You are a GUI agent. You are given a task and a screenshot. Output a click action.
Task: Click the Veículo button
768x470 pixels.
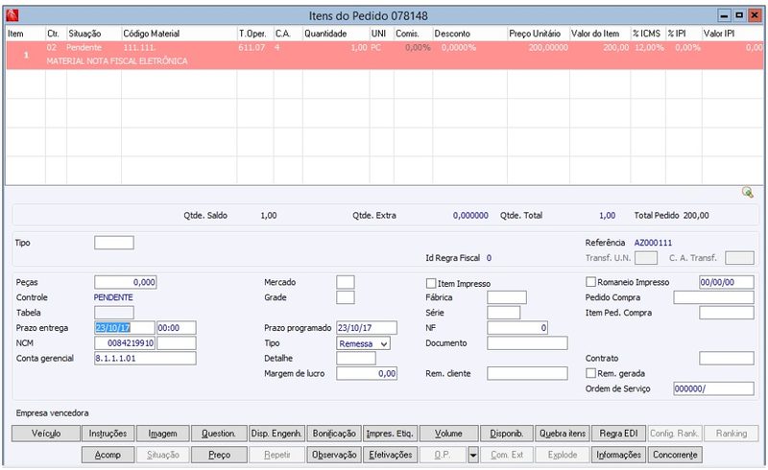(46, 434)
